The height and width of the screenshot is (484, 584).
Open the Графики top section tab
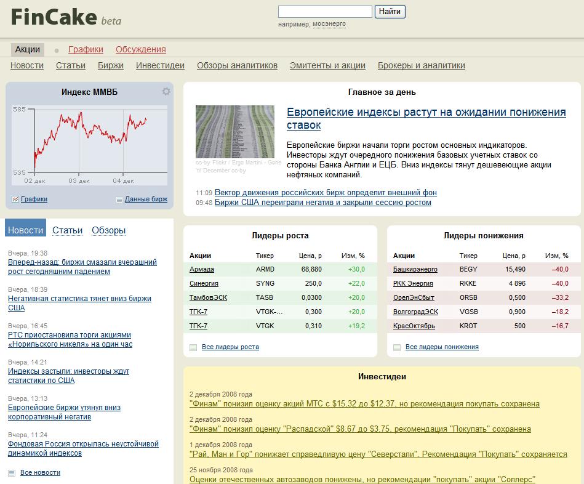coord(86,49)
